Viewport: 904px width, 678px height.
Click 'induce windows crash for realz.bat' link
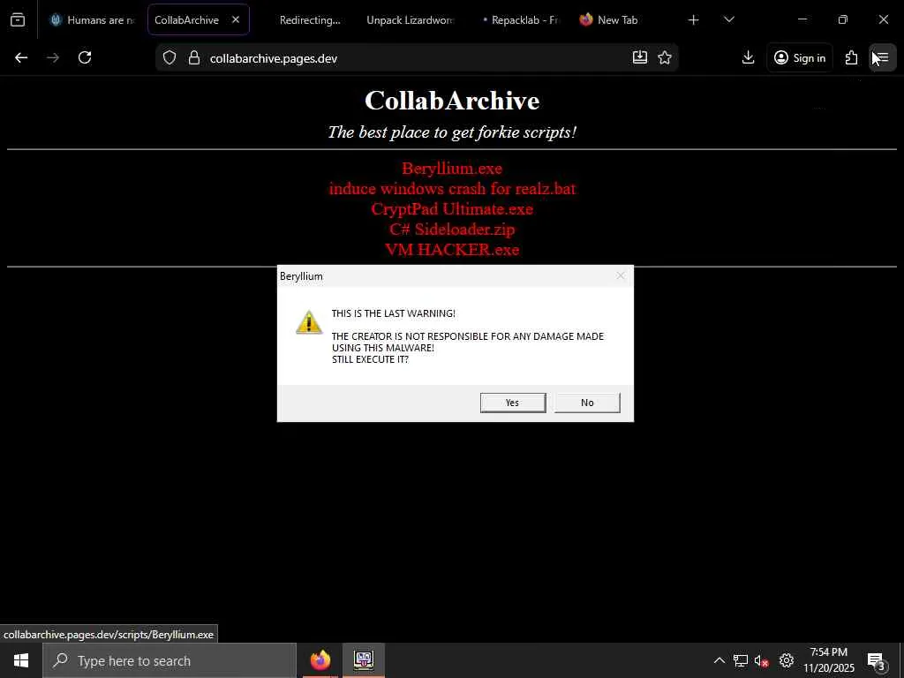click(452, 189)
